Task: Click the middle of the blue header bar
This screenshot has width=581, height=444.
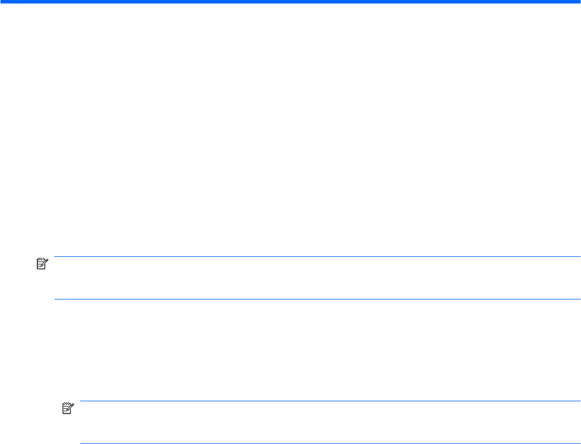Action: pyautogui.click(x=290, y=2)
